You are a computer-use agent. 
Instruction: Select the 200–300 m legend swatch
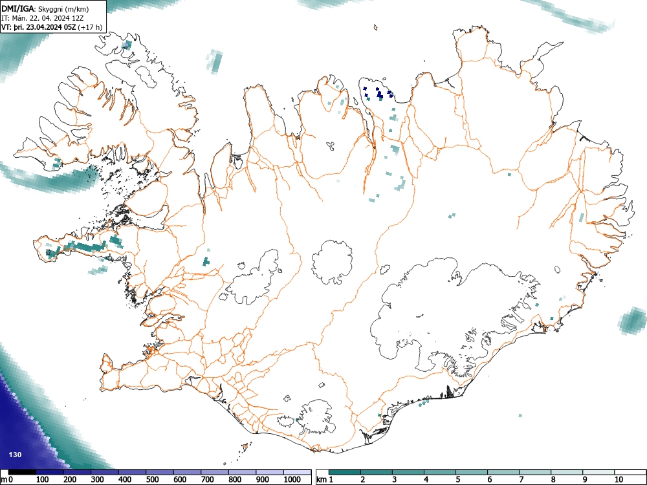(x=77, y=472)
